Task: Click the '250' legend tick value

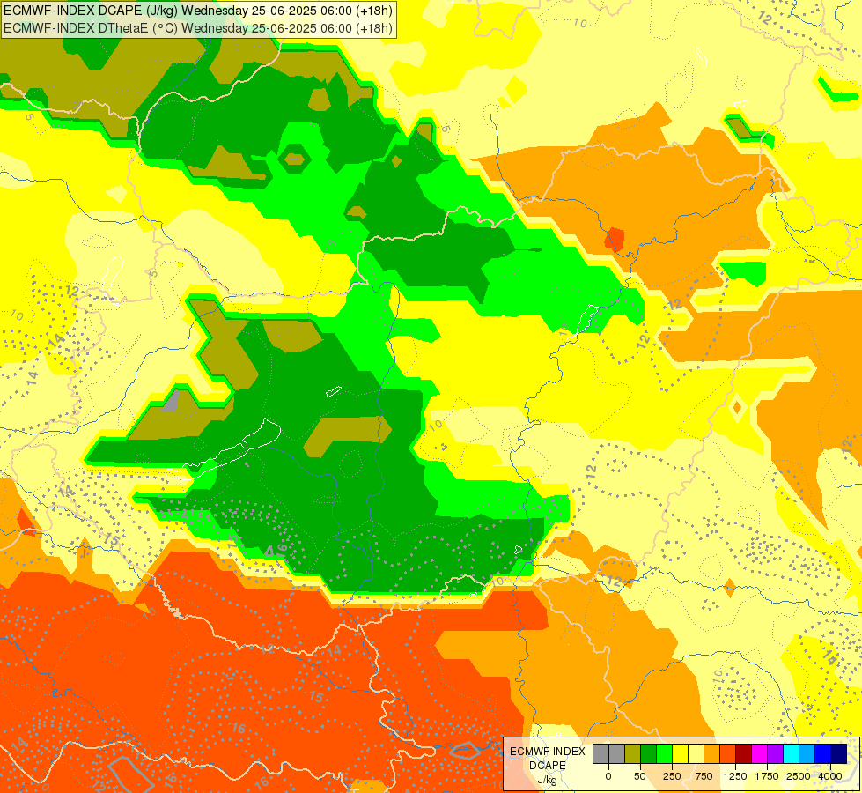Action: click(672, 776)
